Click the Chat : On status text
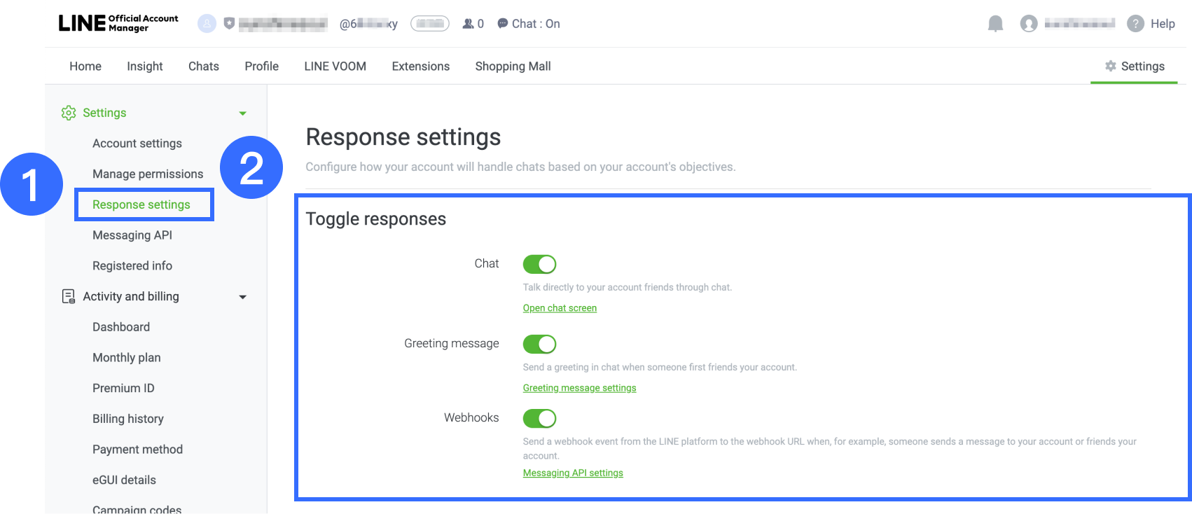1192x514 pixels. [536, 24]
